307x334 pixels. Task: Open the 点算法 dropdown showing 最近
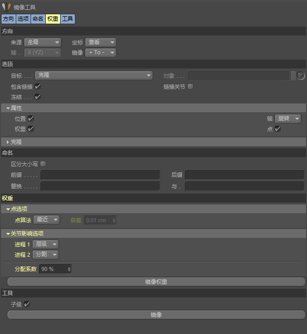point(46,220)
